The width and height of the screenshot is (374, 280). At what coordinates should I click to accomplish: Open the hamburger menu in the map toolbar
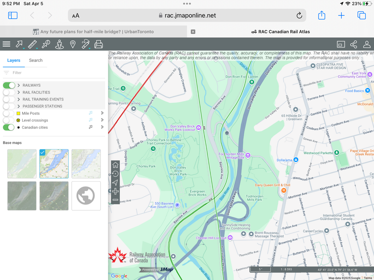click(6, 44)
